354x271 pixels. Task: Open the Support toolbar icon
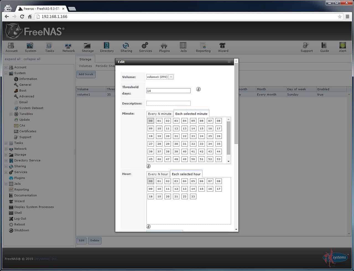pos(306,47)
